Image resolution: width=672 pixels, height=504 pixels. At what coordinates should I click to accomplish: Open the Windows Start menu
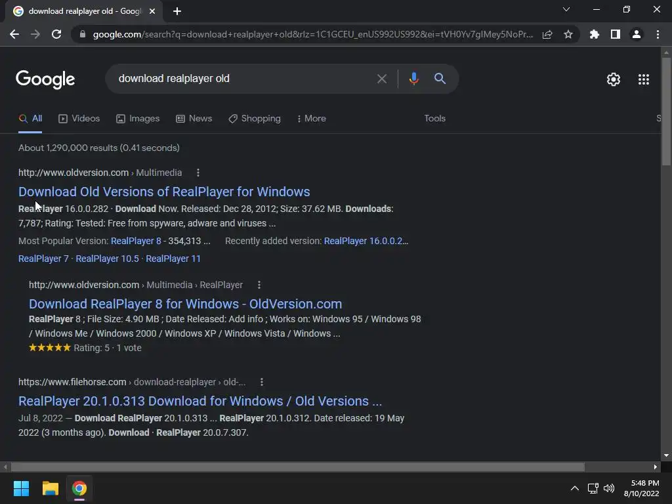click(21, 488)
